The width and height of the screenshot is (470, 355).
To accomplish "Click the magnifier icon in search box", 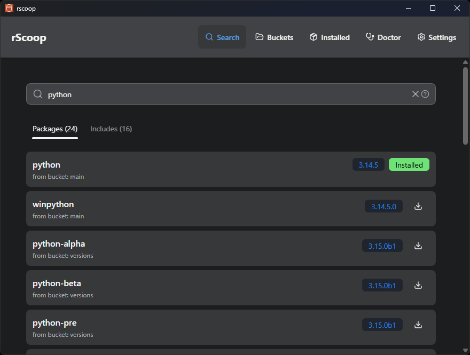I will pyautogui.click(x=38, y=94).
